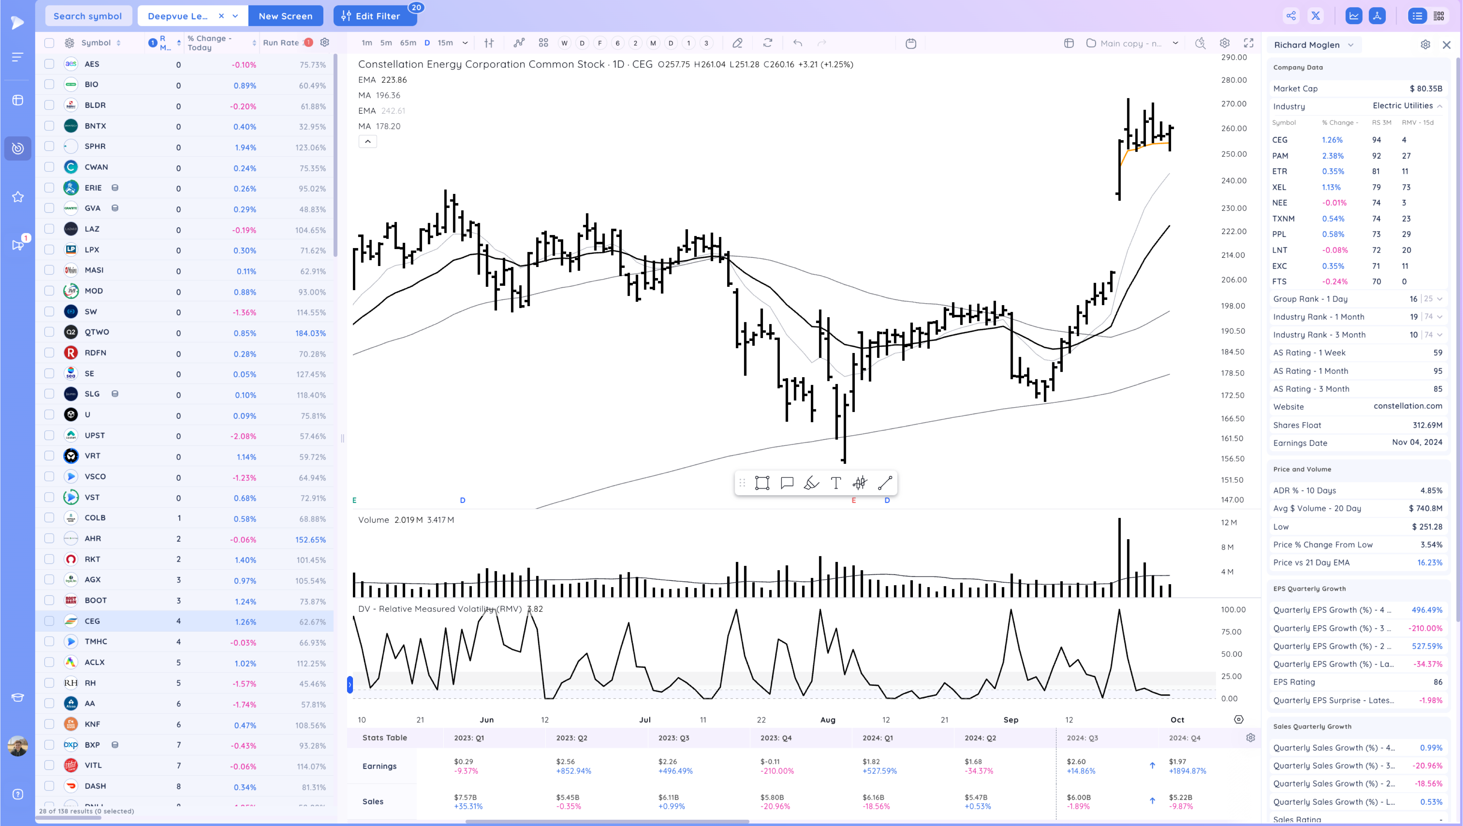Collapse the Industry peers list
This screenshot has width=1463, height=826.
pyautogui.click(x=1440, y=106)
